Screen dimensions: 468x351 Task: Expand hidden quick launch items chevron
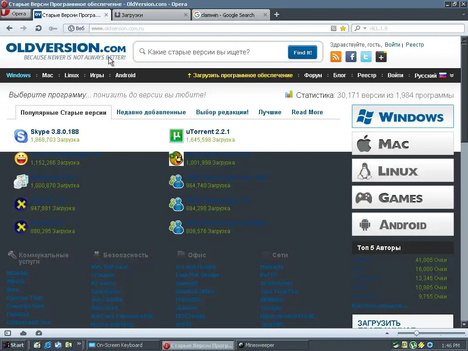click(79, 344)
